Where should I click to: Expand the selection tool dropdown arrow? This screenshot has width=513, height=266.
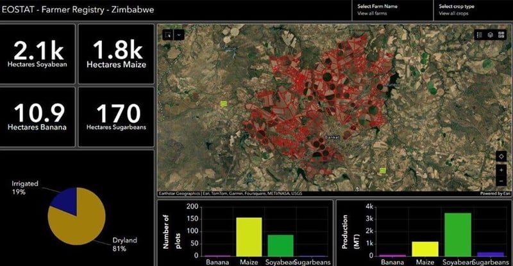[179, 35]
